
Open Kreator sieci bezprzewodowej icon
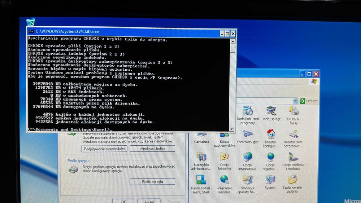click(x=293, y=138)
